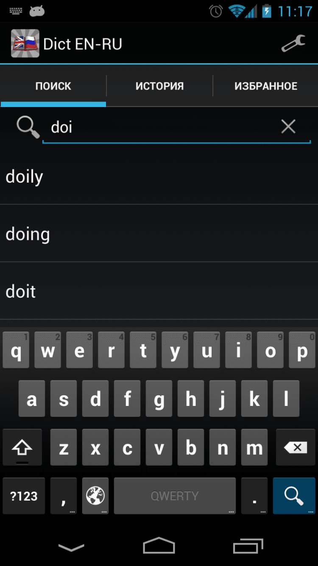
Task: Open recent apps navigation button
Action: pyautogui.click(x=248, y=546)
